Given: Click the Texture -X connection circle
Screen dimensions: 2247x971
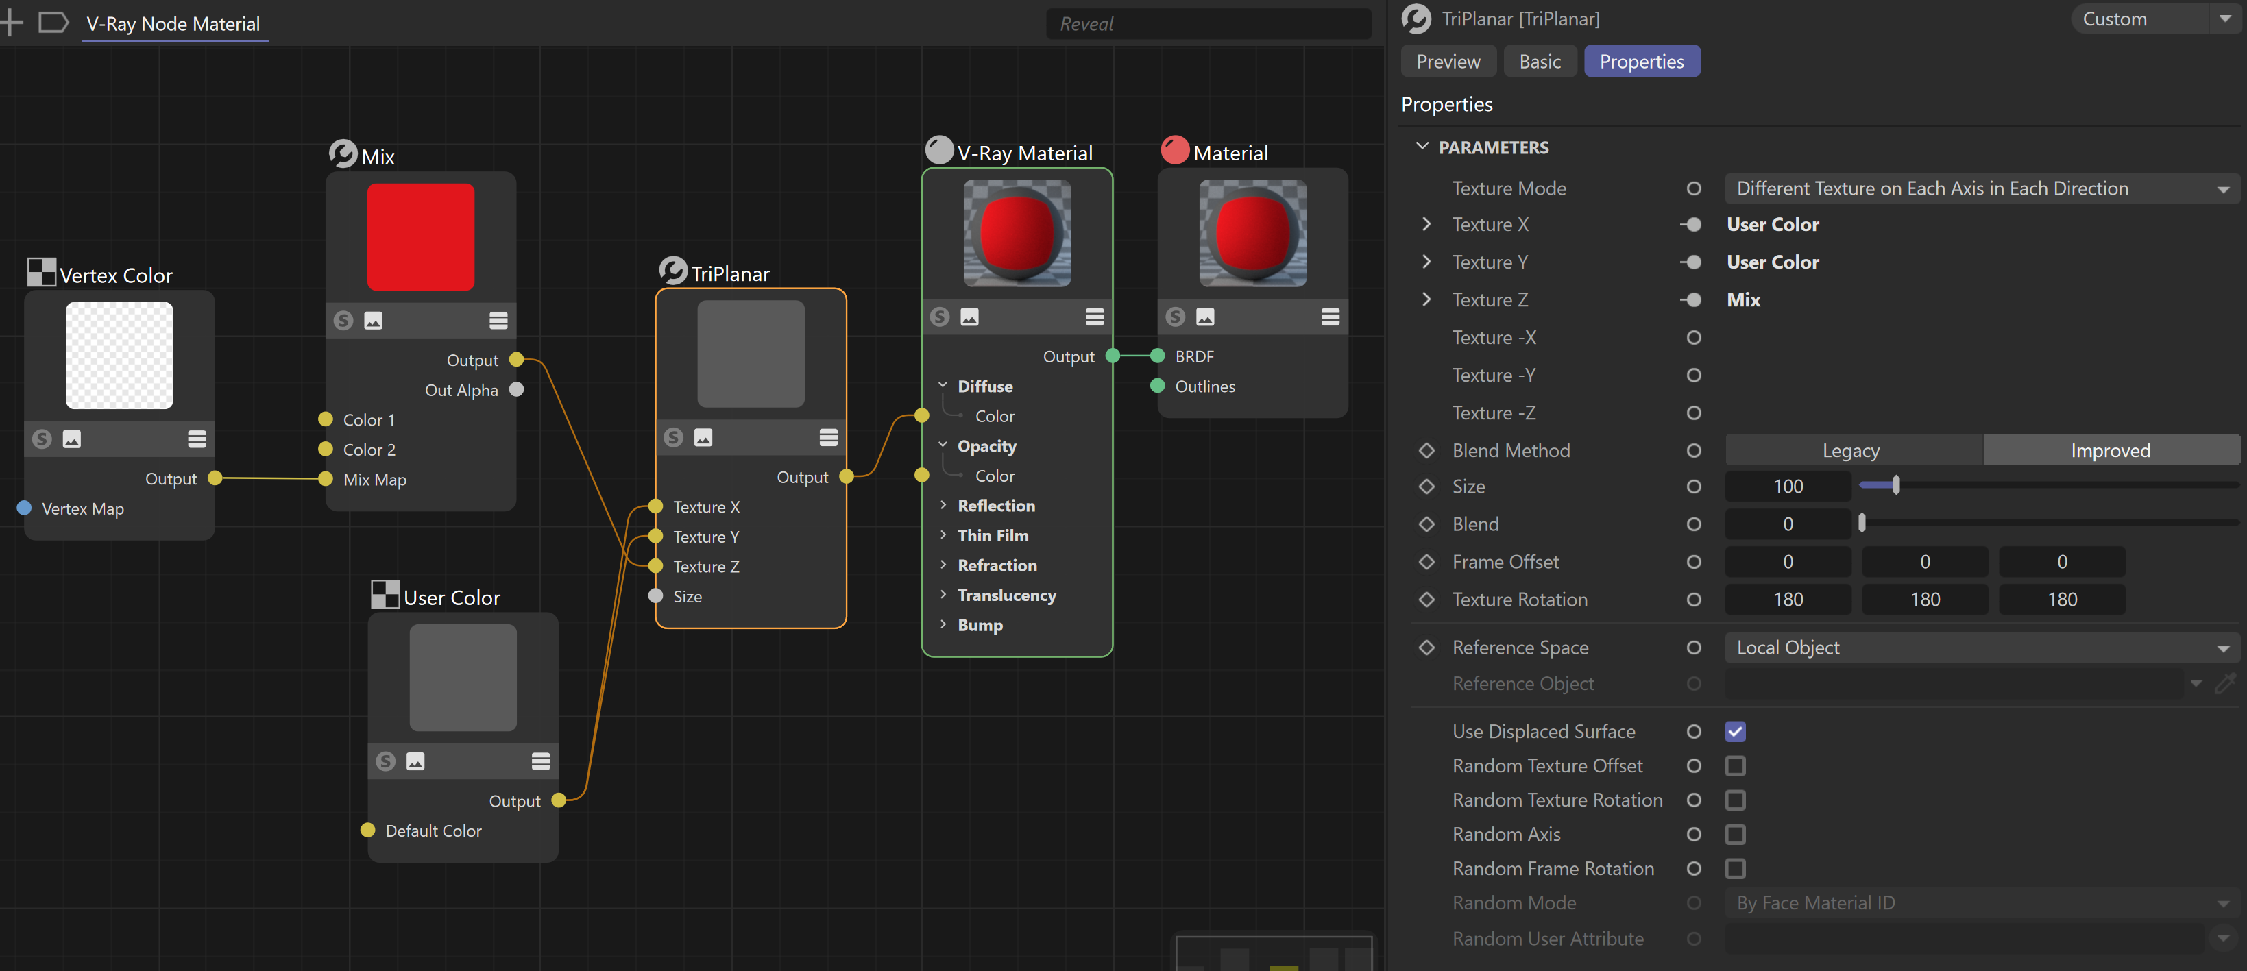Looking at the screenshot, I should click(1693, 337).
